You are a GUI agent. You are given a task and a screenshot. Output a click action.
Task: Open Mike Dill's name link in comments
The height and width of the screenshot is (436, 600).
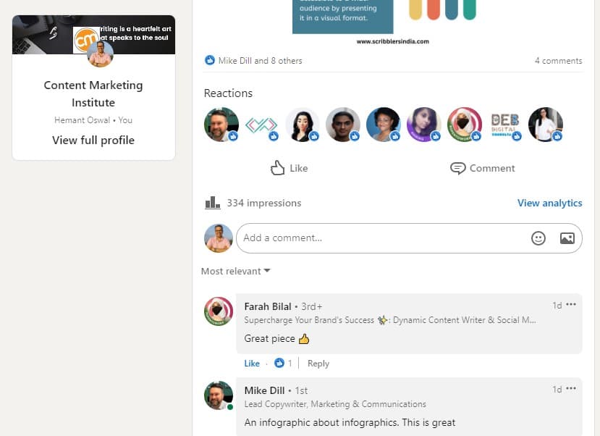click(x=264, y=390)
